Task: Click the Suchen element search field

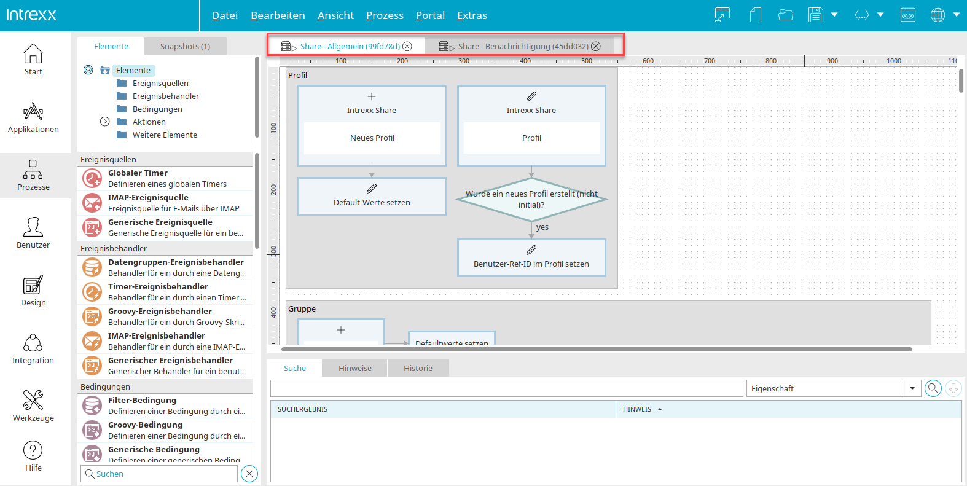Action: [159, 474]
